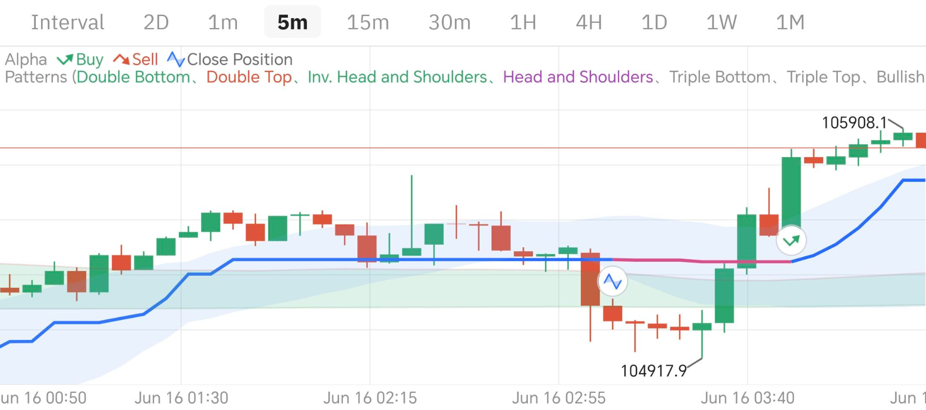Toggle the Double Bottom pattern
This screenshot has width=926, height=410.
133,77
